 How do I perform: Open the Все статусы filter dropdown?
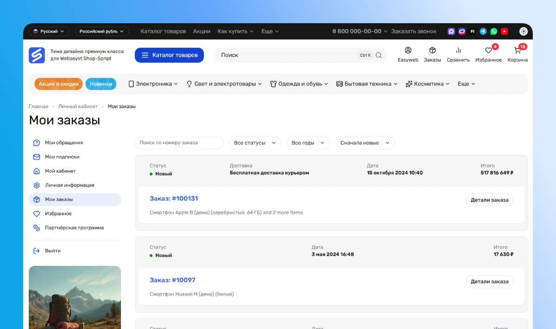coord(255,143)
